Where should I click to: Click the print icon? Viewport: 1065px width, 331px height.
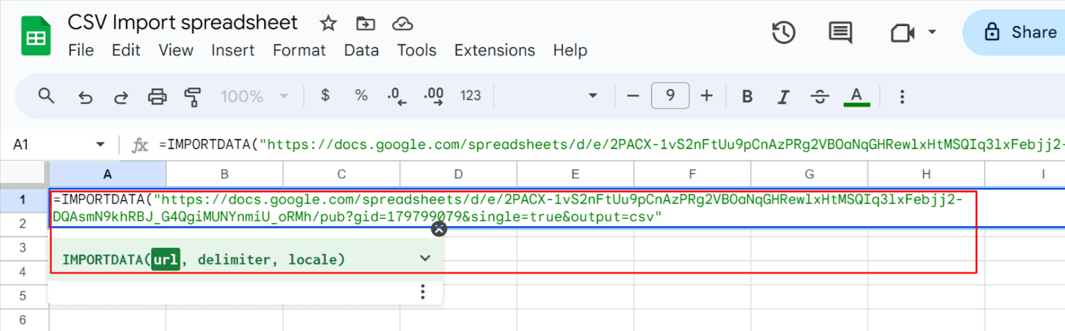(157, 97)
